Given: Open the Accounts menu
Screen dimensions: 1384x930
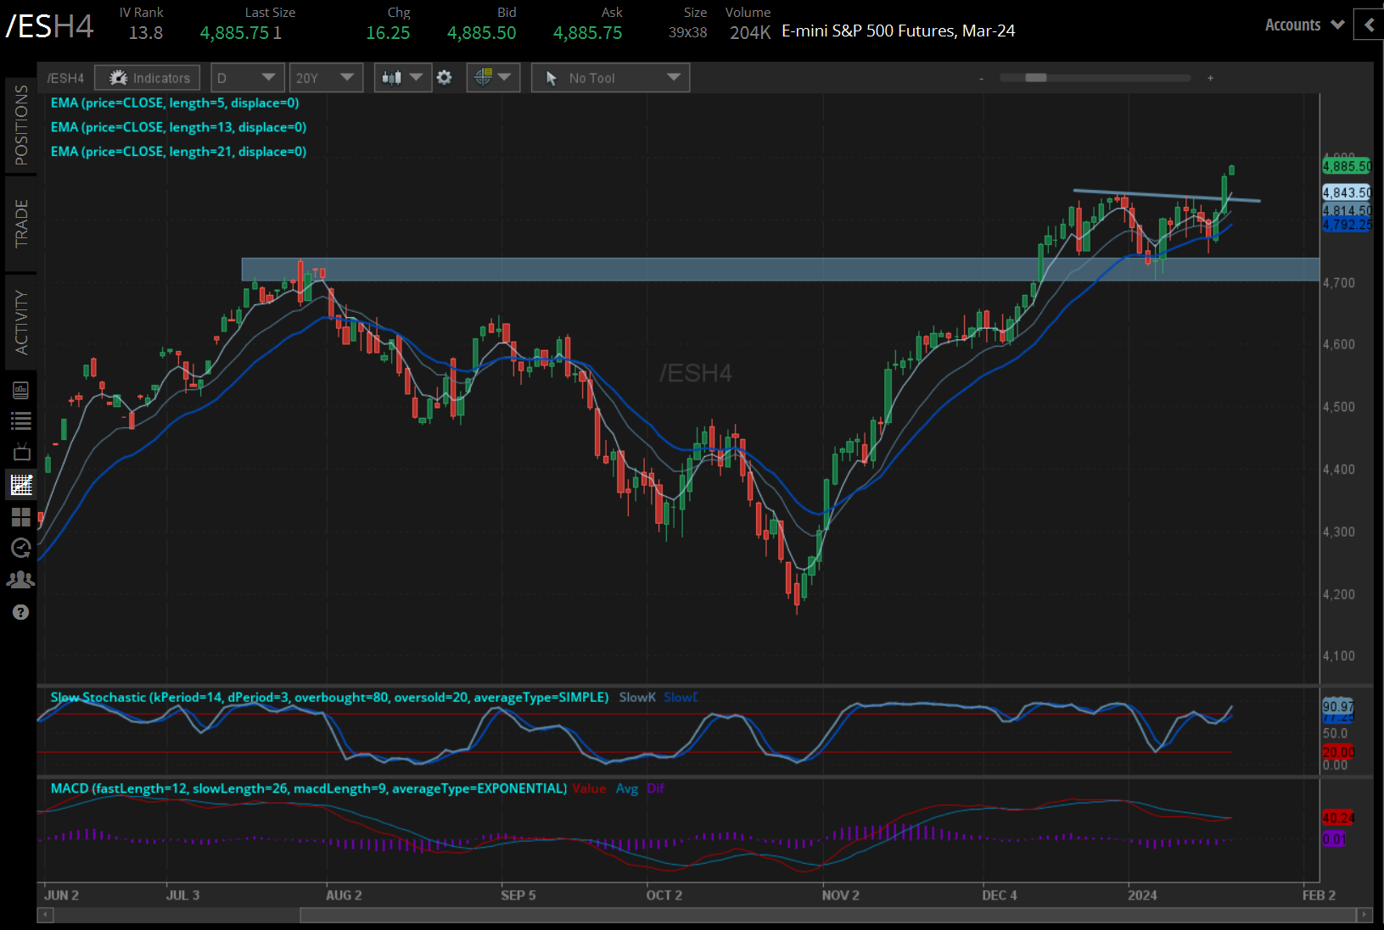Looking at the screenshot, I should (1303, 25).
